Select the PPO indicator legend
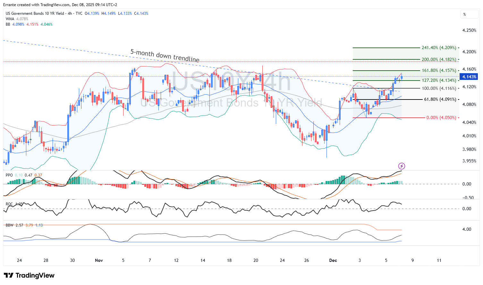 click(x=9, y=175)
